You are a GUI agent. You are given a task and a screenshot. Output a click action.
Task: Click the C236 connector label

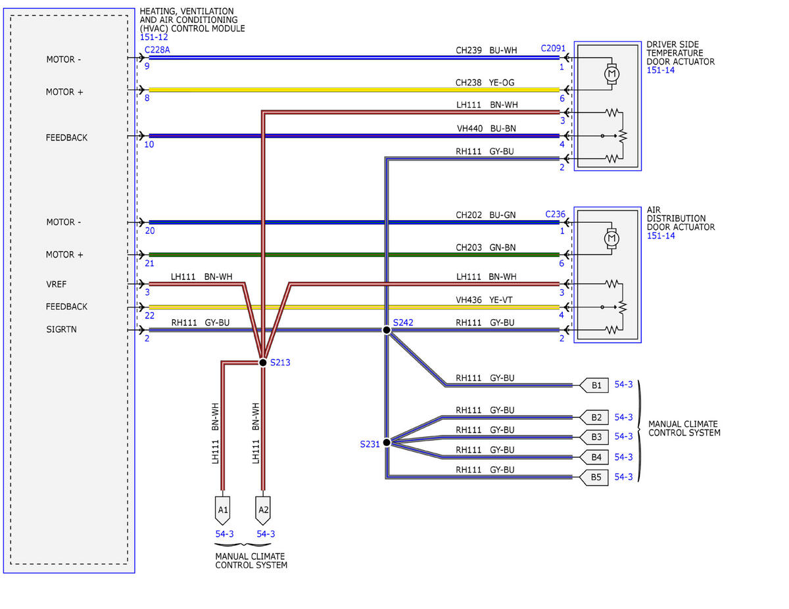tap(556, 214)
